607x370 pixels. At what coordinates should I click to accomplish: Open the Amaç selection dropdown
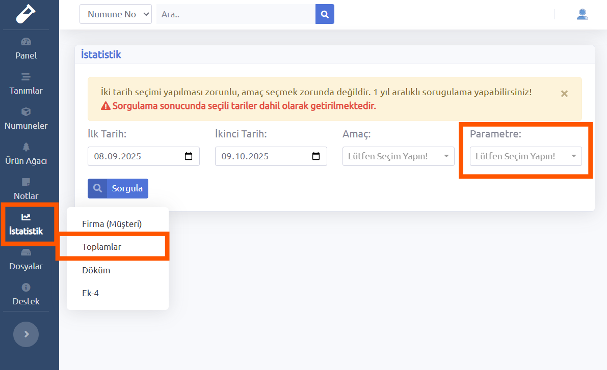pos(398,156)
